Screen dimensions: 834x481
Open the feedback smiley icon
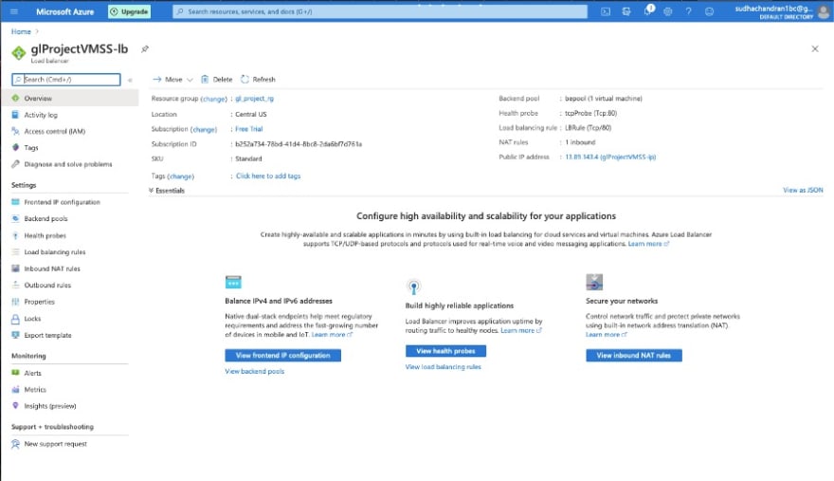(x=709, y=11)
